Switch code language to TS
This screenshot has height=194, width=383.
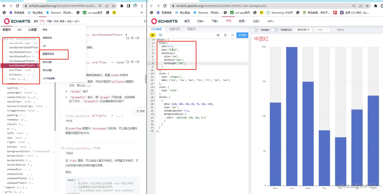(160, 35)
